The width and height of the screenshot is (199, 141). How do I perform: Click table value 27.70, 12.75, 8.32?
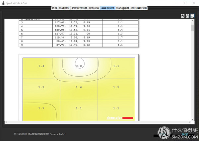pyautogui.click(x=73, y=45)
